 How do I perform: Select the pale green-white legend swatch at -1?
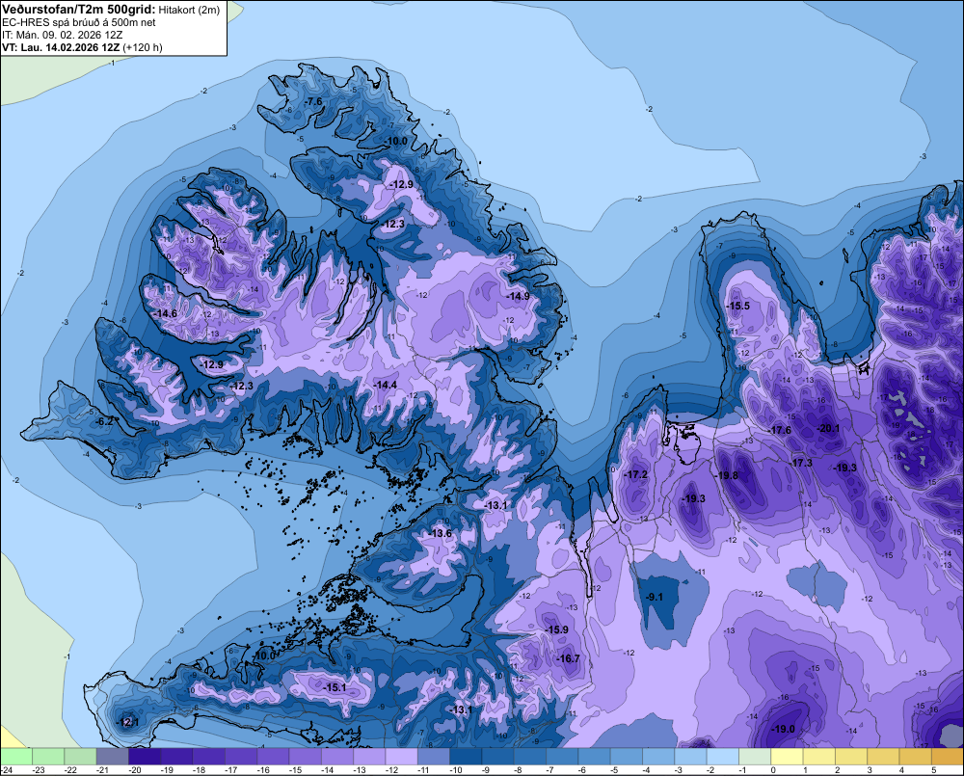tap(755, 756)
